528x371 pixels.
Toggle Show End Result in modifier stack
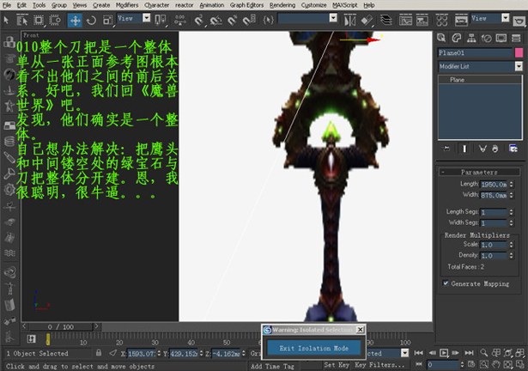464,149
